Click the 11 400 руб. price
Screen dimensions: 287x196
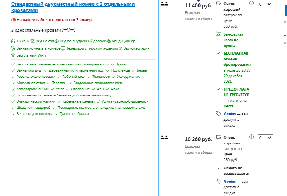pos(199,6)
